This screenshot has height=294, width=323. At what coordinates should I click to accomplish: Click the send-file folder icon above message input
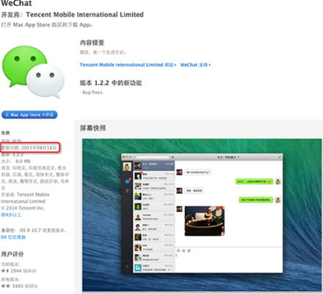tap(189, 251)
